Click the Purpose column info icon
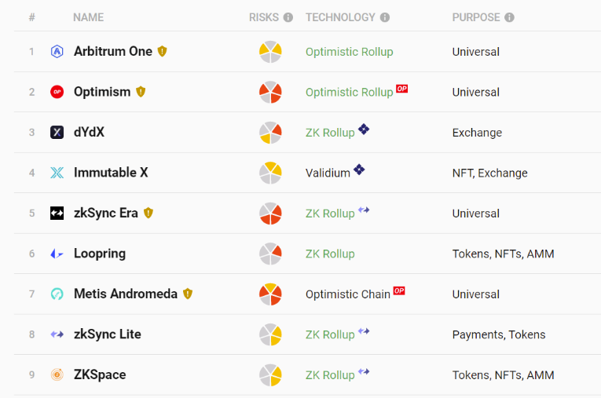This screenshot has height=398, width=601. pos(509,17)
